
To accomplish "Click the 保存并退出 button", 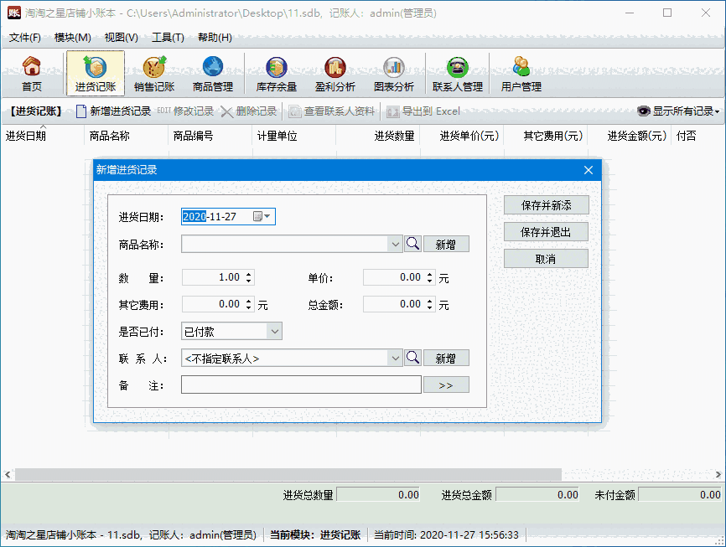I will point(546,232).
